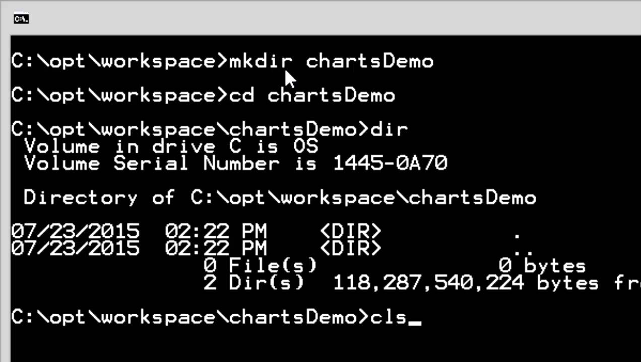Click the 'Volume in drive C is OS' line
This screenshot has width=644, height=362.
(x=171, y=147)
